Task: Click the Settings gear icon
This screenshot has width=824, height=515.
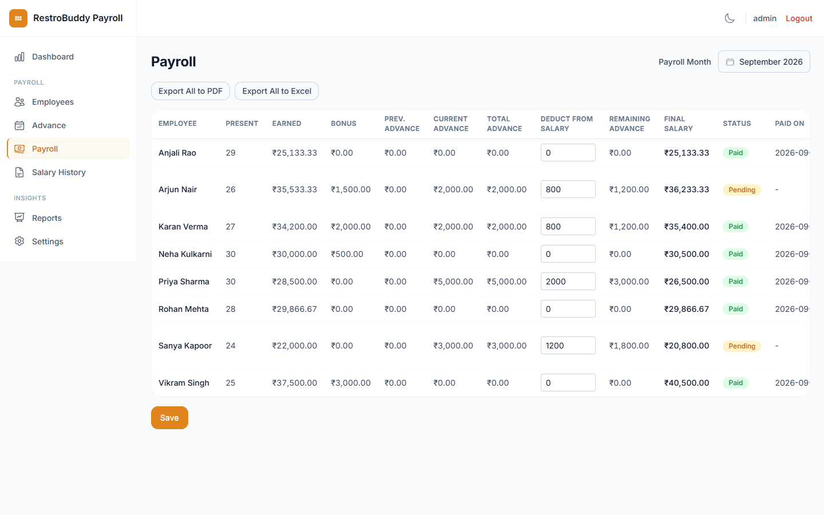Action: click(19, 241)
